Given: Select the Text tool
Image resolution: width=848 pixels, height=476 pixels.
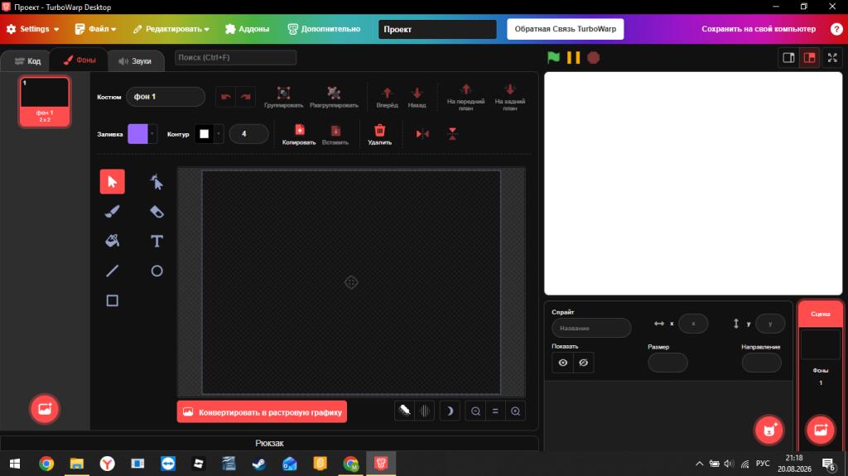Looking at the screenshot, I should 157,241.
